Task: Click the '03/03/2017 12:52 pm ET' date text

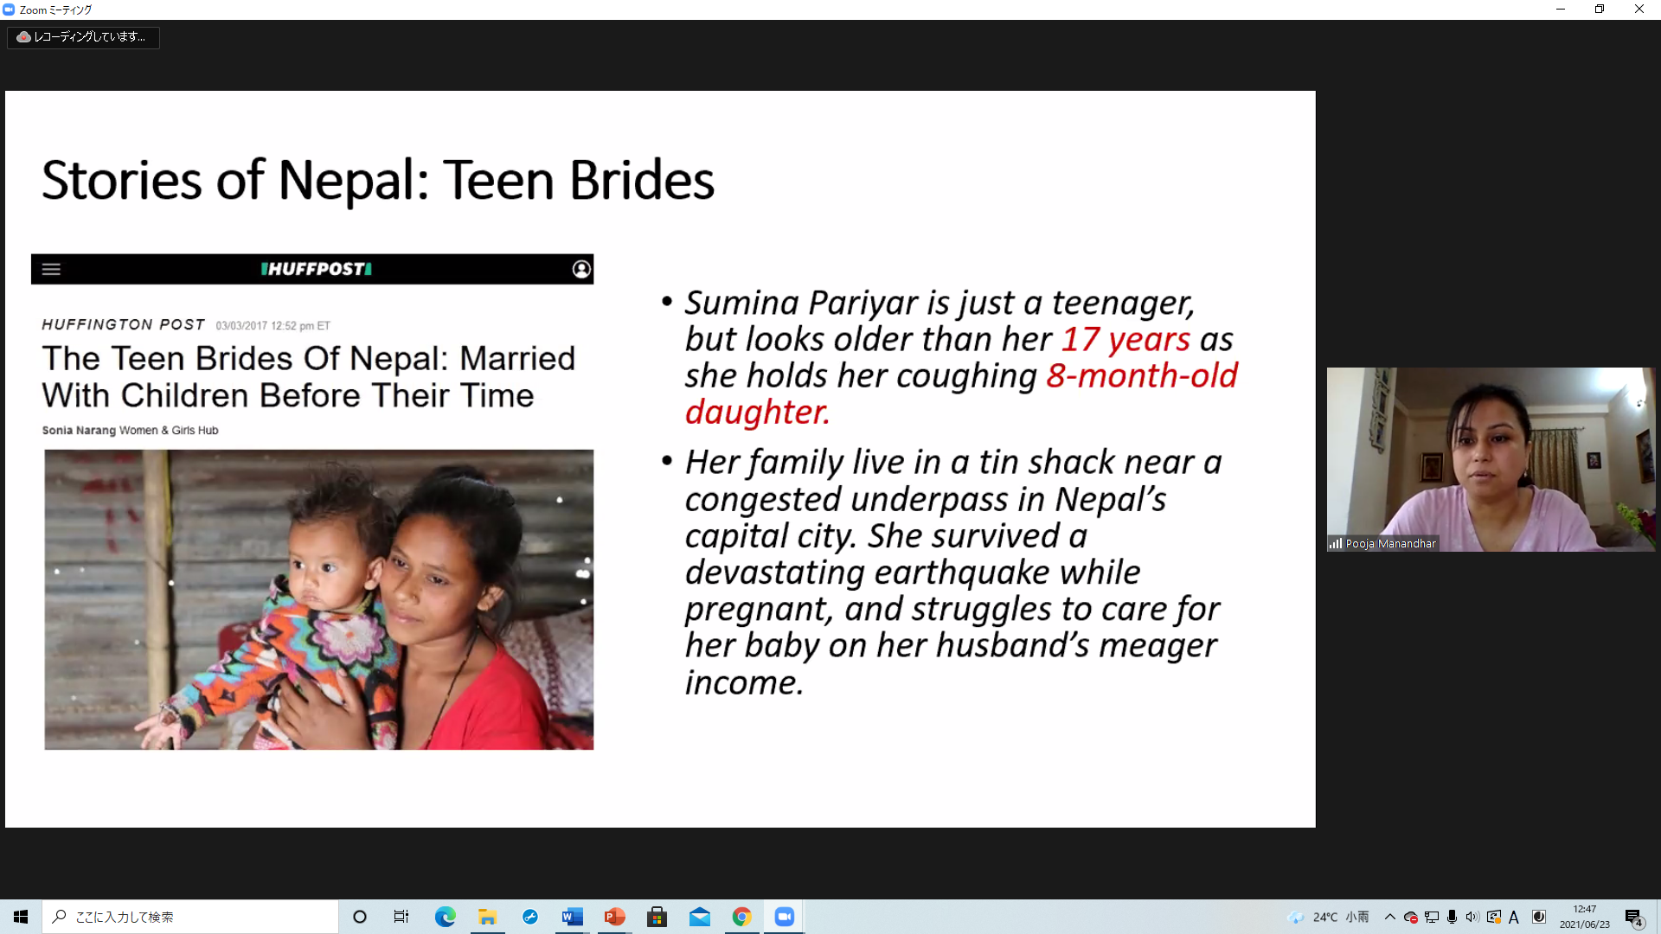Action: click(273, 326)
